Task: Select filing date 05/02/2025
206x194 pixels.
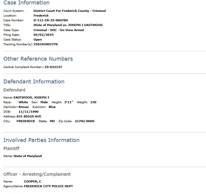Action: (x=43, y=35)
